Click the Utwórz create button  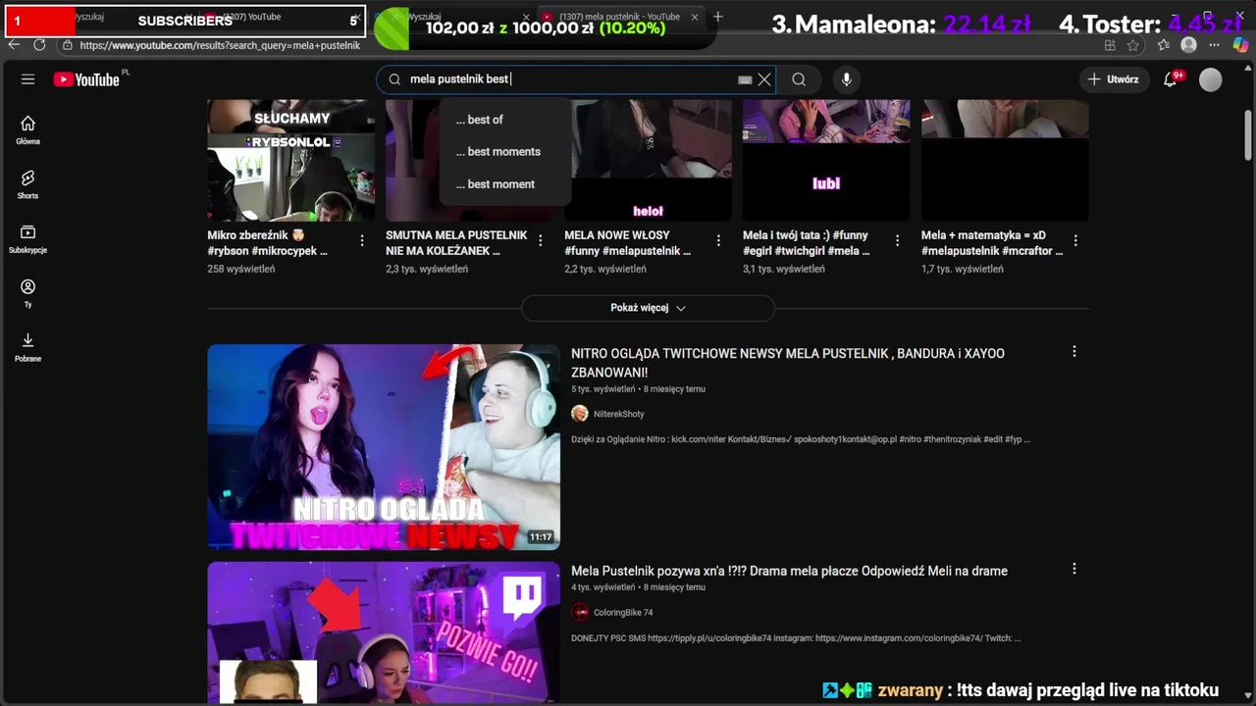(1113, 79)
